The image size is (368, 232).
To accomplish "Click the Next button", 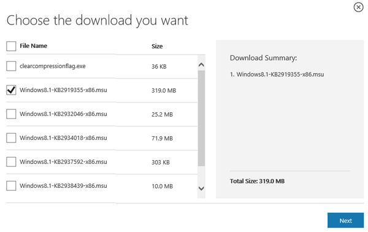I will 345,220.
